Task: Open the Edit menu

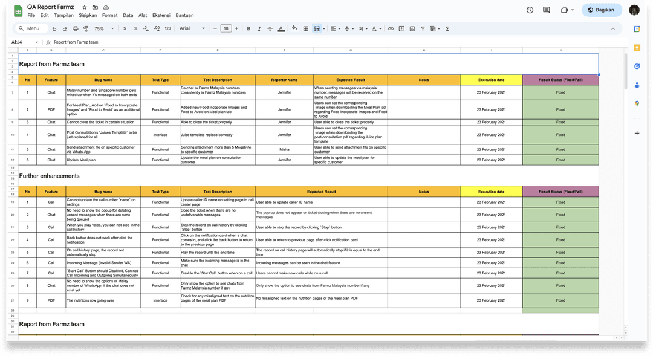Action: [x=45, y=15]
